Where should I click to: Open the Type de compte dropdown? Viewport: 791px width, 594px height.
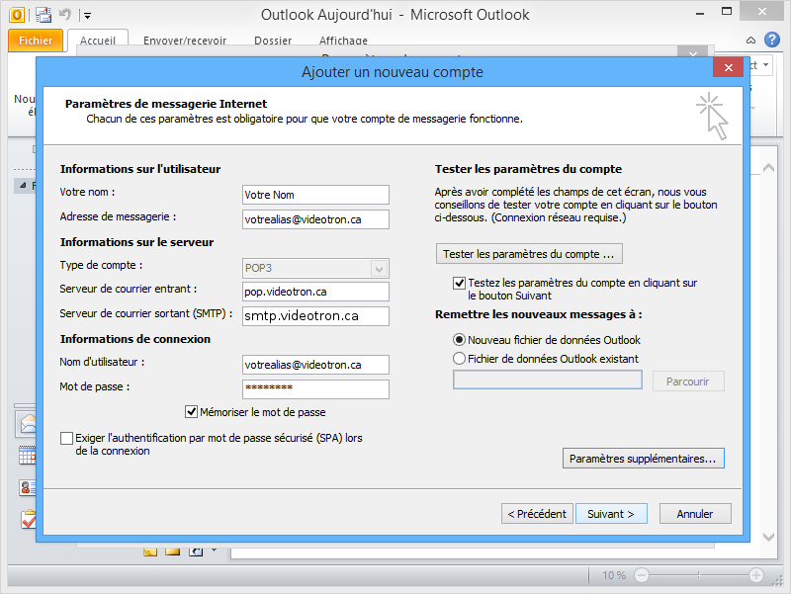(x=379, y=268)
